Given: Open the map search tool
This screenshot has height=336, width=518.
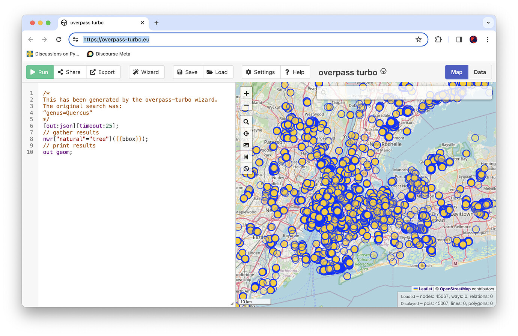Looking at the screenshot, I should click(246, 121).
